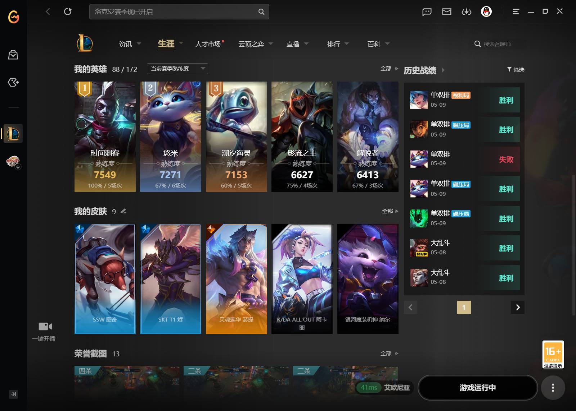Viewport: 576px width, 411px height.
Task: Click the 筛选 filter label
Action: click(x=519, y=70)
